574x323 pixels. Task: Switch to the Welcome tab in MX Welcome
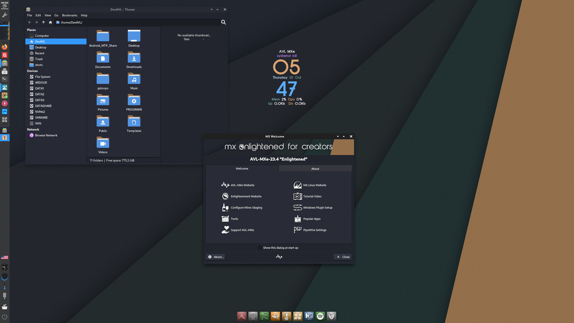(242, 169)
